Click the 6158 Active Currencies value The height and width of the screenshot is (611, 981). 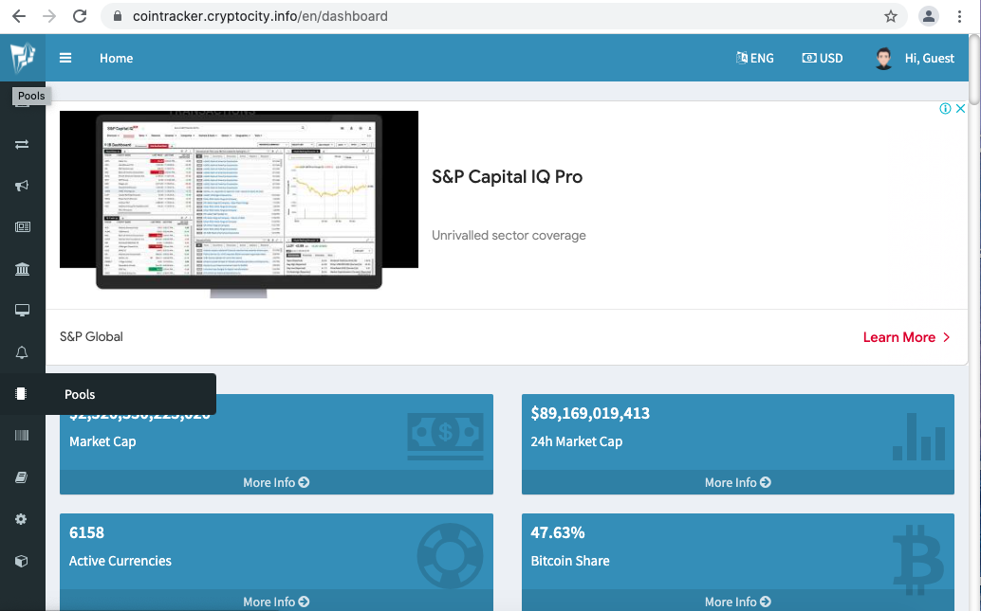pos(86,533)
